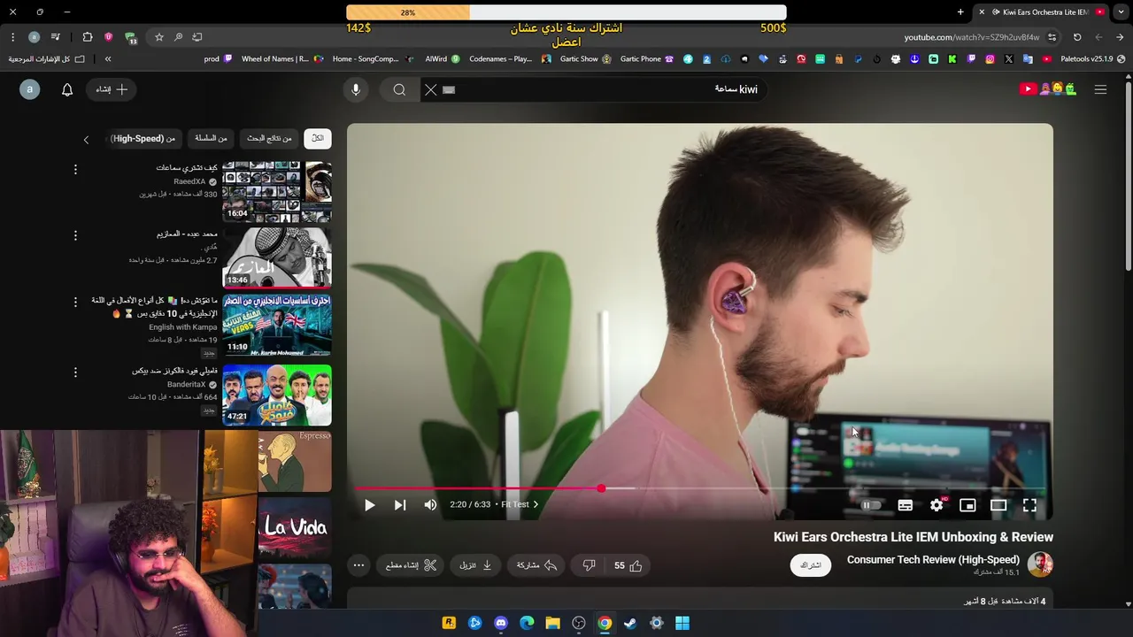Open a new tab with plus button

point(960,12)
